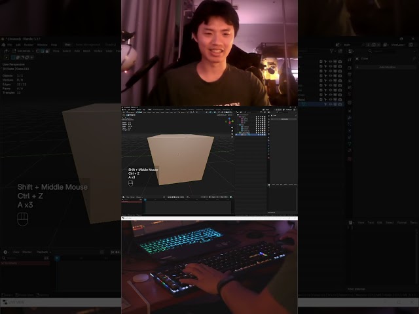The image size is (419, 314).
Task: Open the Blender logo application menu
Action: tap(4, 44)
